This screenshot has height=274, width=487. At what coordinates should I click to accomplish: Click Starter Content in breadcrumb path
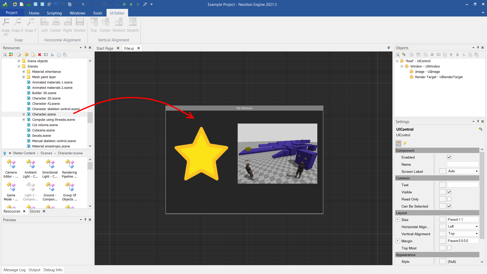coord(24,153)
